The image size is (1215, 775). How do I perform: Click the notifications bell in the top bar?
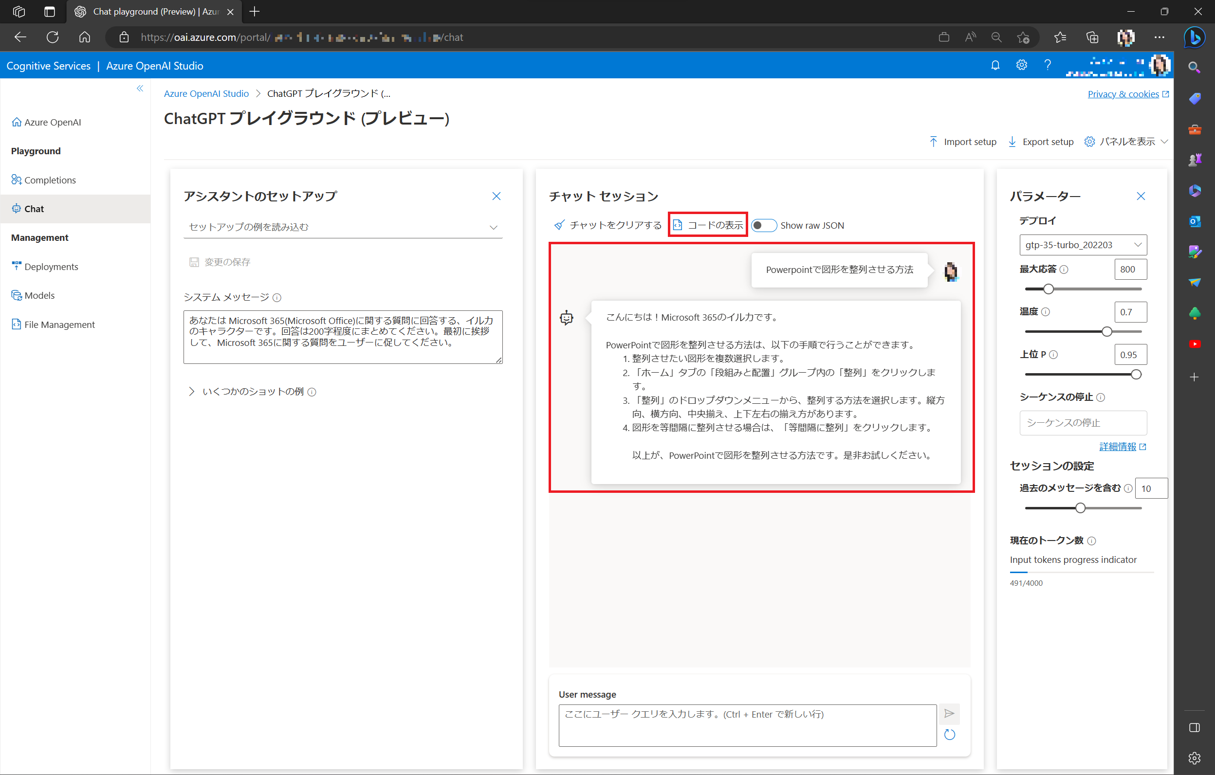tap(994, 65)
